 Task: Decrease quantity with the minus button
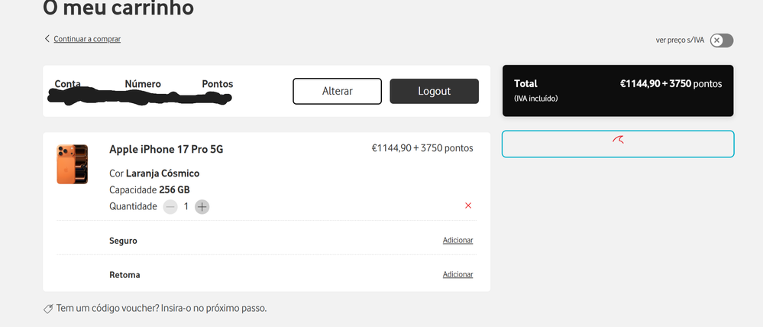coord(170,206)
